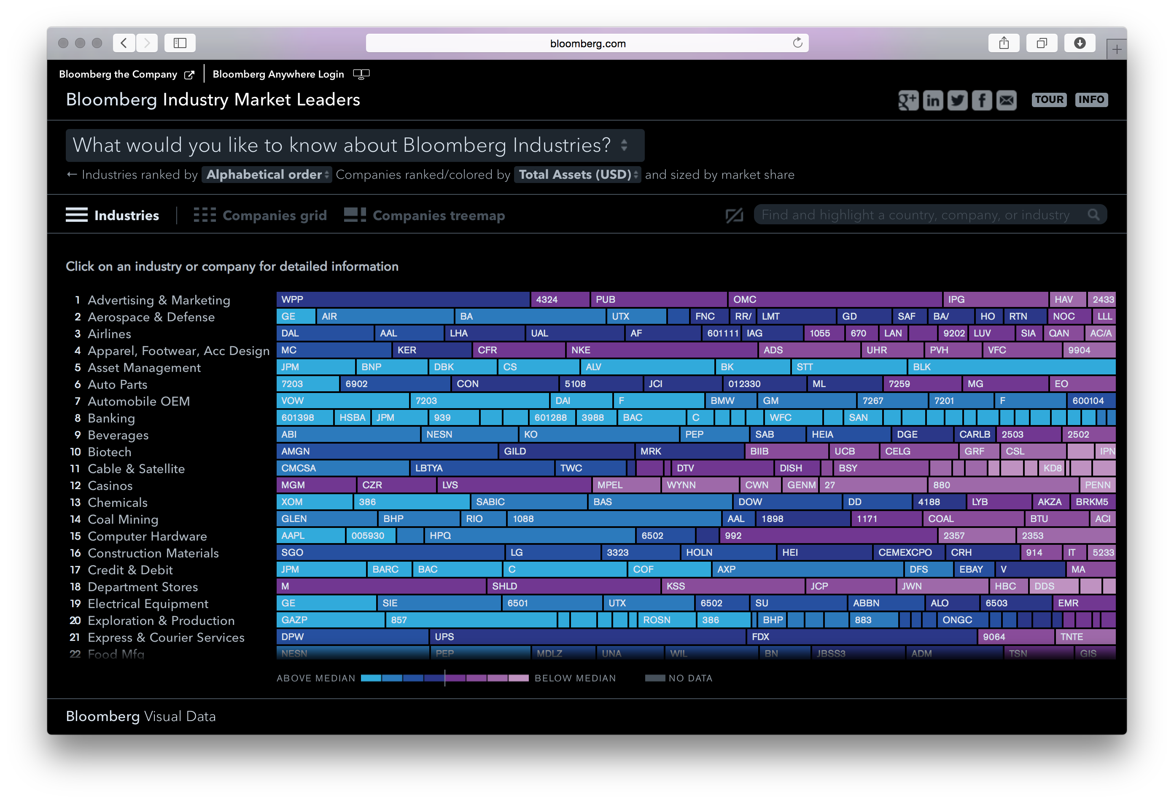Click the TOUR button
Viewport: 1174px width, 802px height.
coord(1049,100)
